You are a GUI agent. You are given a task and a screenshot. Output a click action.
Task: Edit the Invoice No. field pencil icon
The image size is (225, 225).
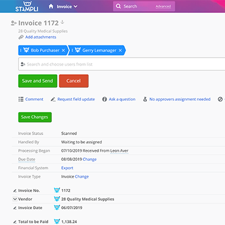15,191
